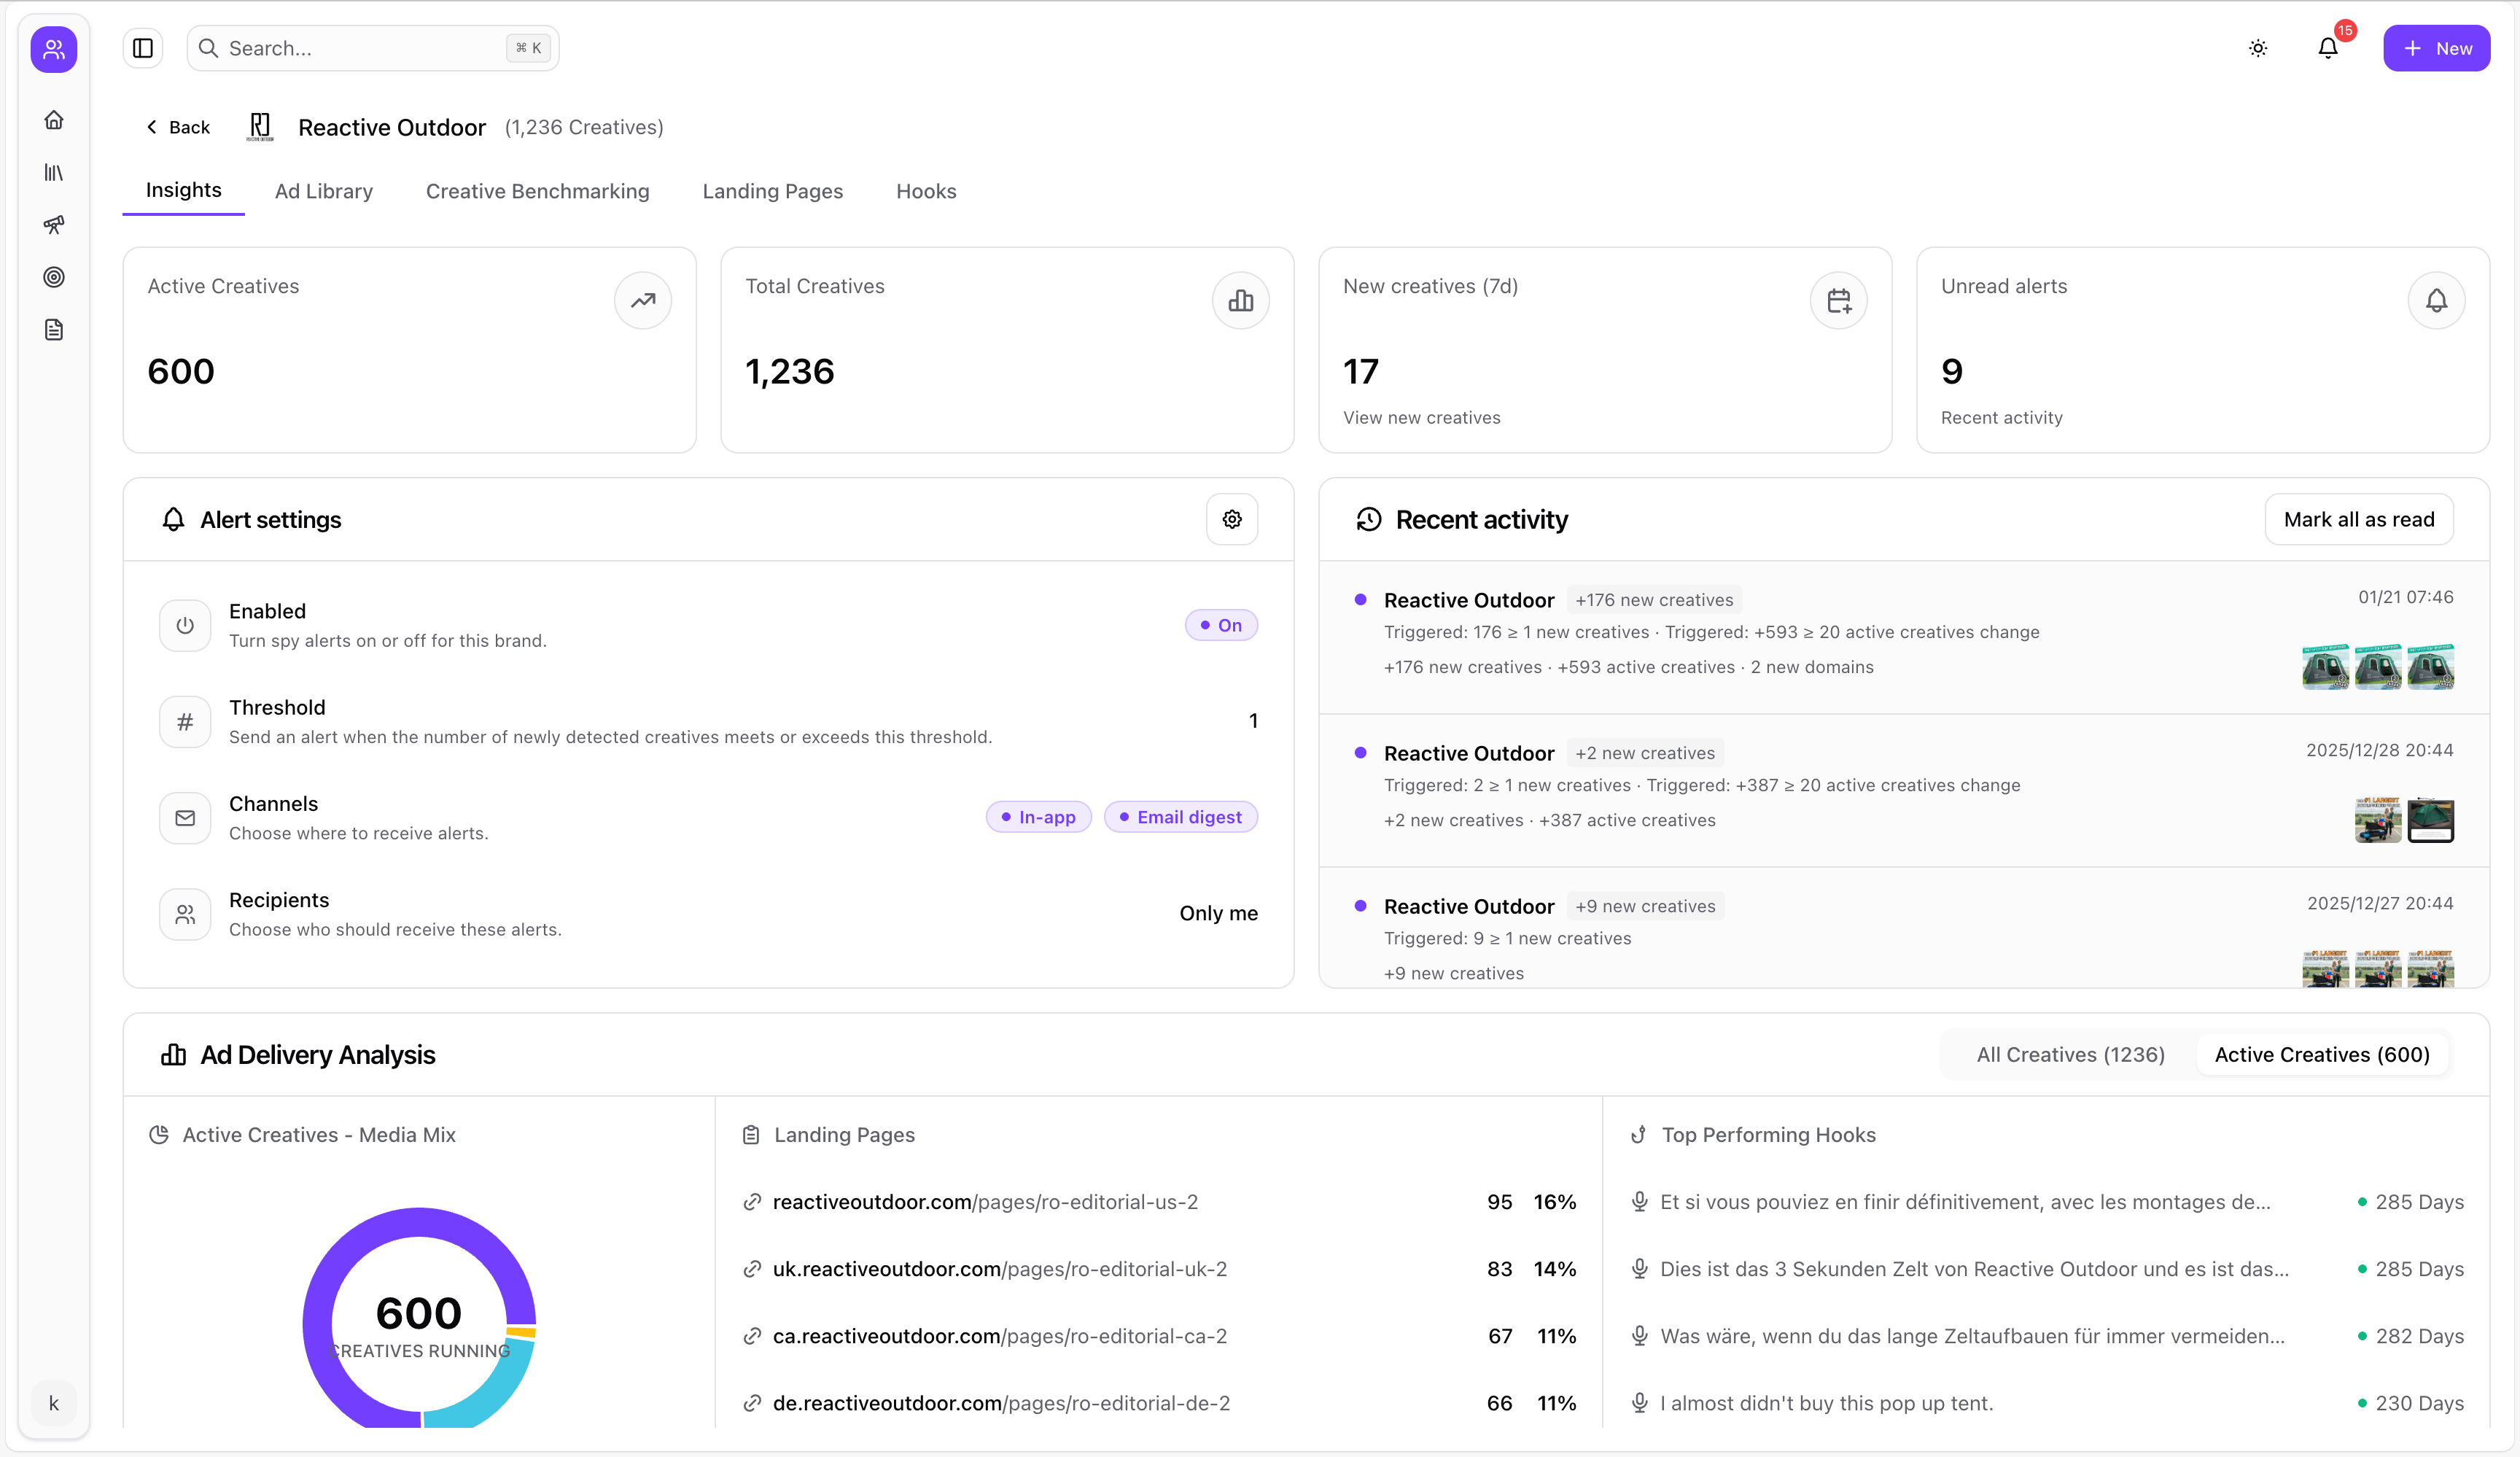The image size is (2520, 1457).
Task: Open the Only me recipients selector
Action: click(x=1218, y=913)
